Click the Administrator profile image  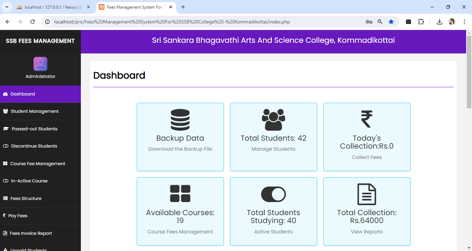tap(40, 64)
